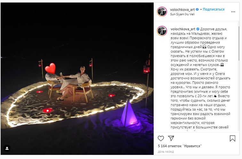Click the caption scrollbar thumb
Image resolution: width=242 pixels, height=159 pixels.
coord(239,43)
